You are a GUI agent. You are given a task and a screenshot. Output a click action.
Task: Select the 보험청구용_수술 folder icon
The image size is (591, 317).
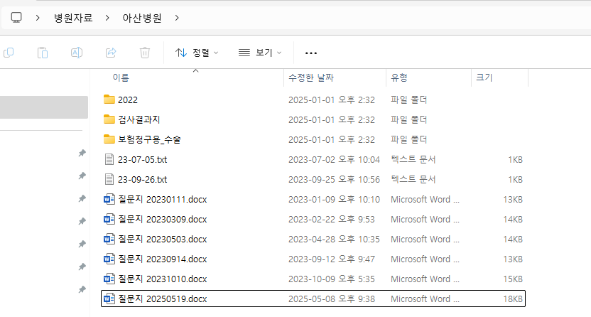click(109, 139)
